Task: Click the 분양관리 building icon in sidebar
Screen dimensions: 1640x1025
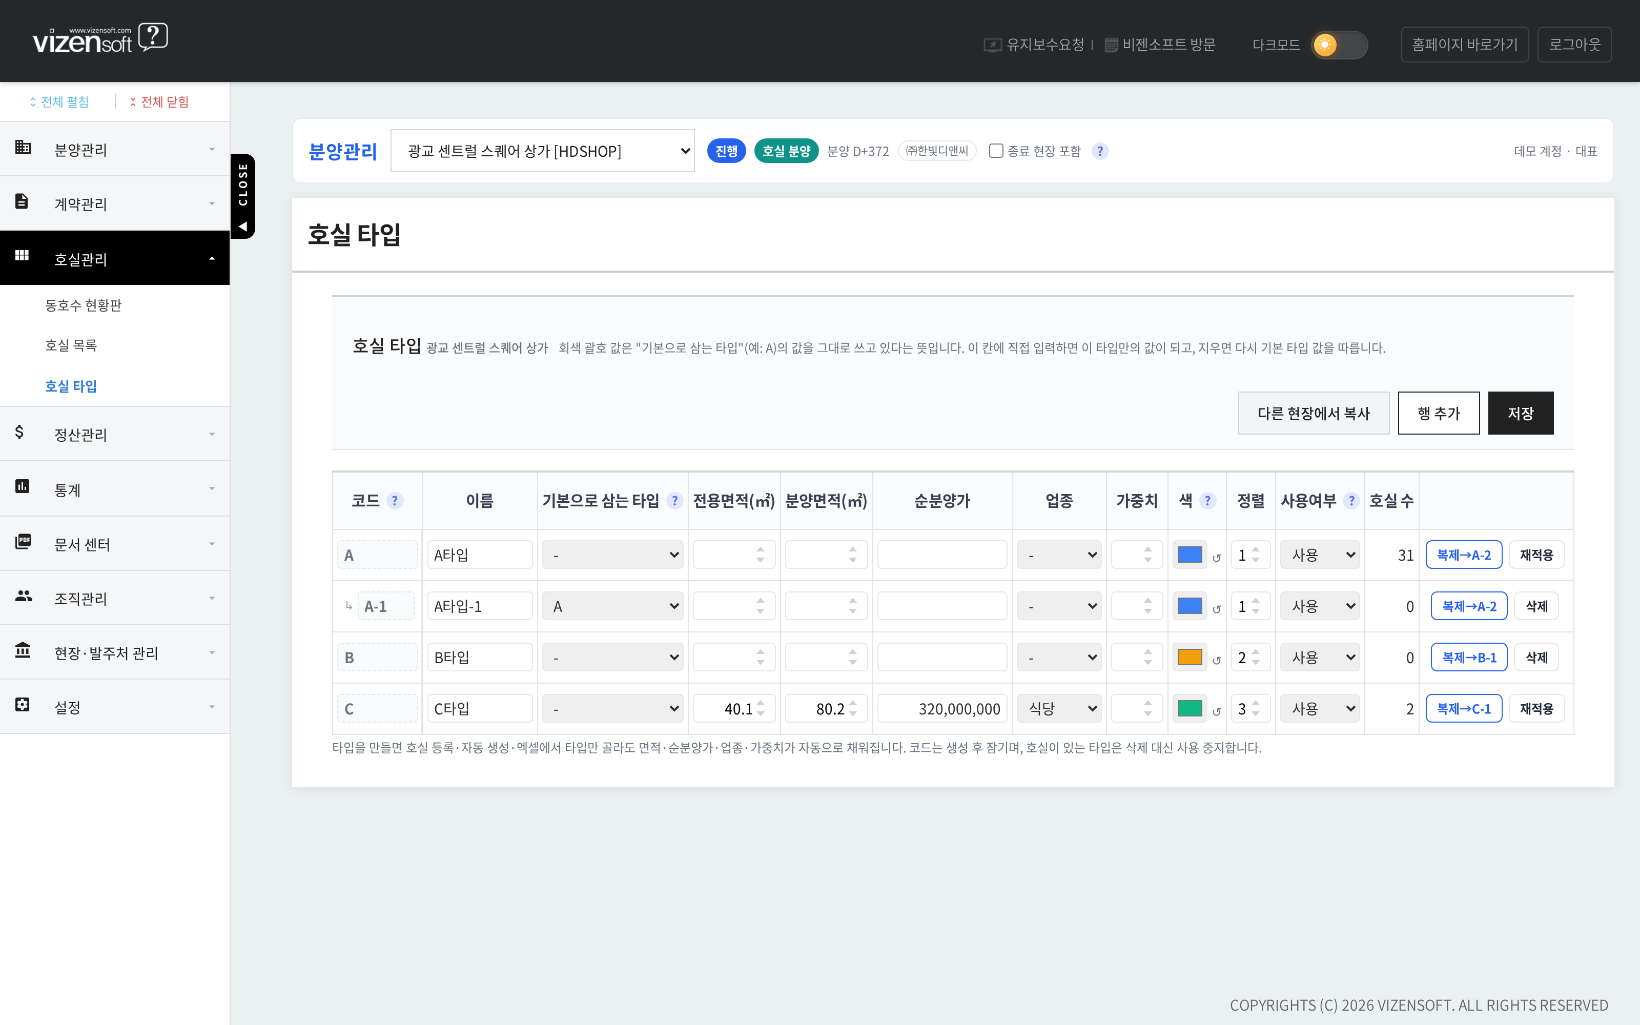Action: coord(23,147)
